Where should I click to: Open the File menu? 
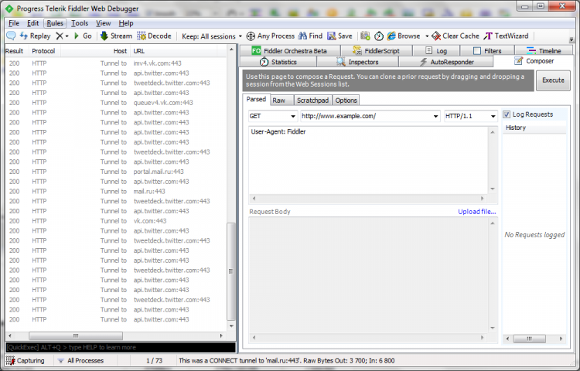click(14, 23)
